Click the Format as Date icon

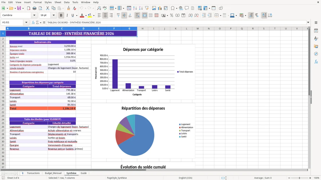click(183, 15)
